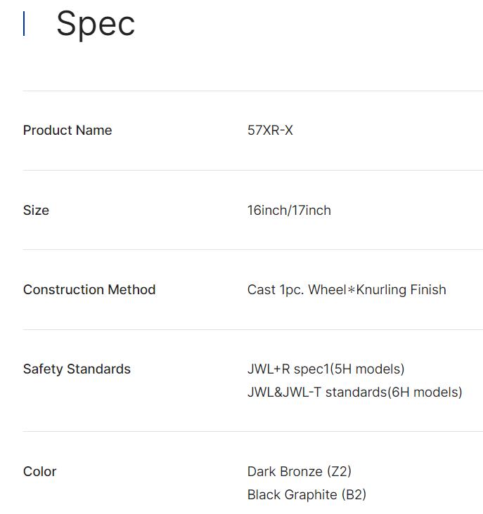The height and width of the screenshot is (514, 483).
Task: Click the "JWL+R spec1" text
Action: 288,369
